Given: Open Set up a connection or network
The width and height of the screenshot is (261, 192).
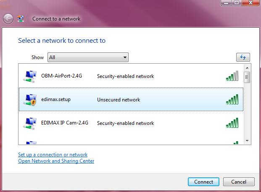Looking at the screenshot, I should point(53,155).
